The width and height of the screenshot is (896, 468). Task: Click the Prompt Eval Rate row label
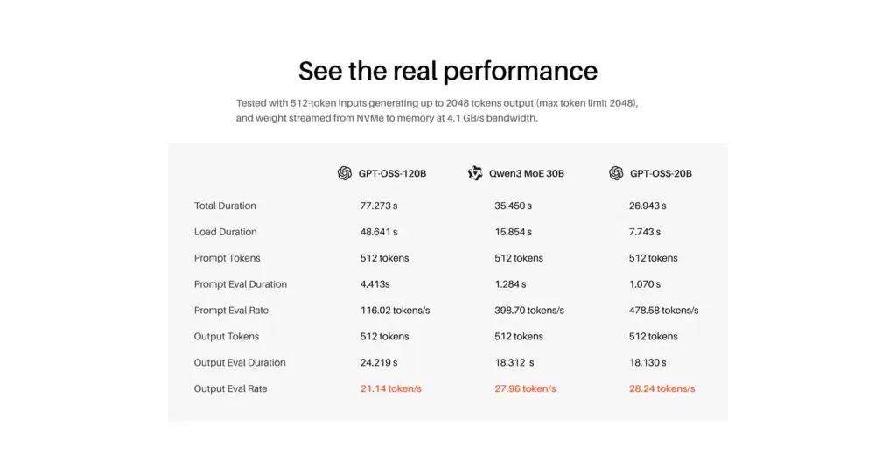click(x=231, y=311)
